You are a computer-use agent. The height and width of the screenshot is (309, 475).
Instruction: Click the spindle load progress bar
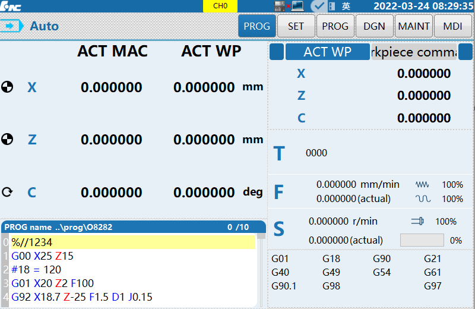(422, 240)
